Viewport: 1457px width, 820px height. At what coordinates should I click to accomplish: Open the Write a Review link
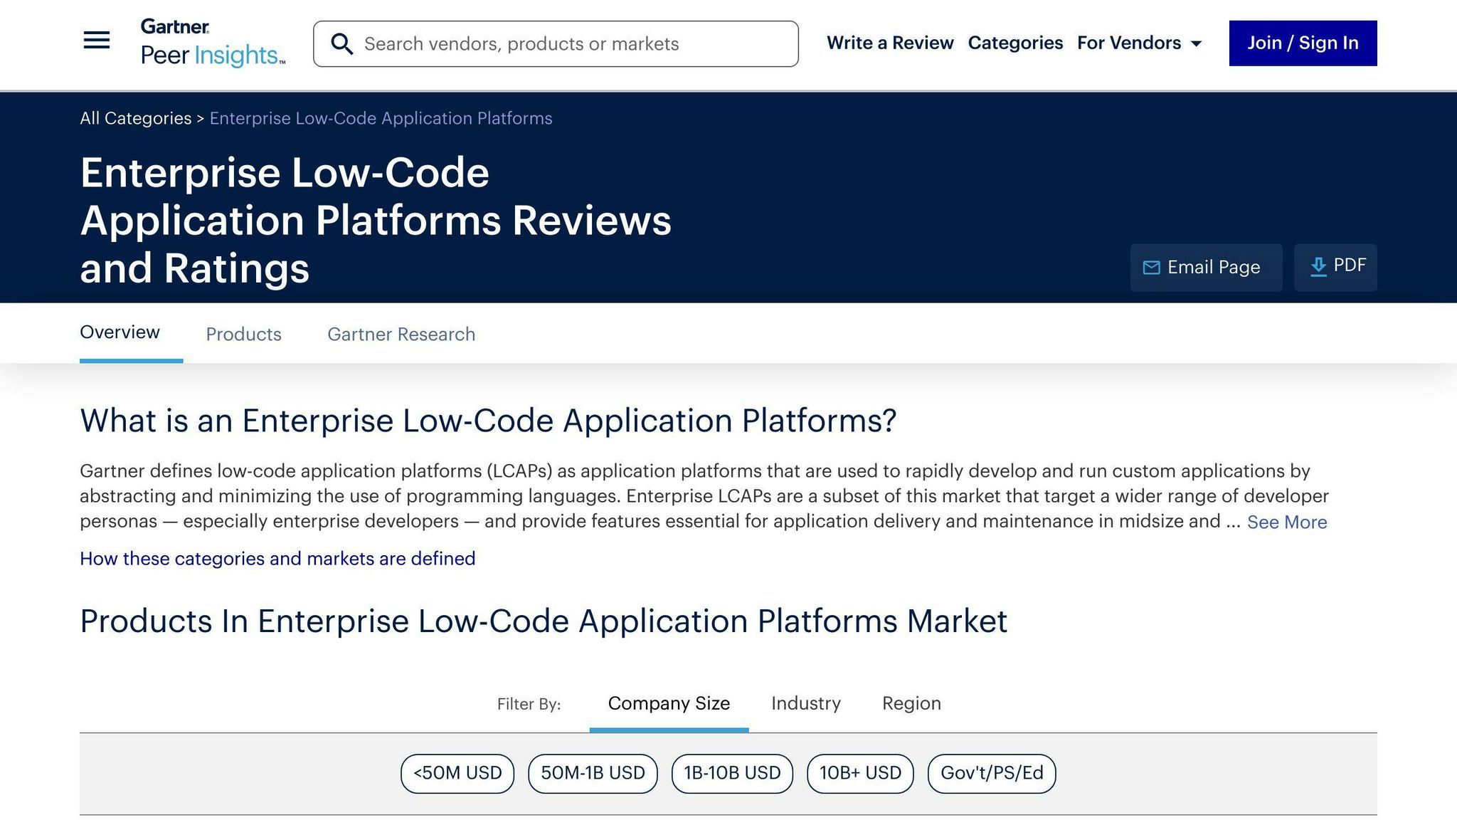[889, 43]
